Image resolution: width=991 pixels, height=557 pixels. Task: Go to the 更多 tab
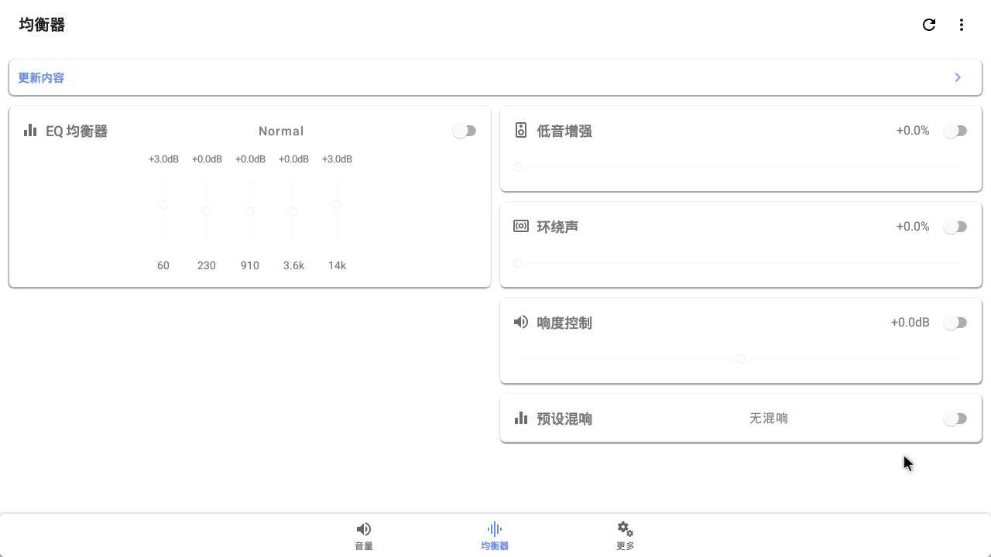626,535
